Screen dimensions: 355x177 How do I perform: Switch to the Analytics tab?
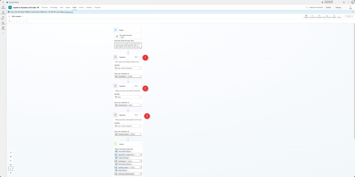pyautogui.click(x=89, y=7)
